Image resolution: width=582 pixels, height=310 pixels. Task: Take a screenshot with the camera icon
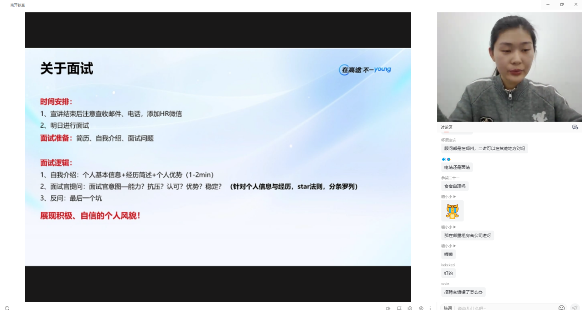(410, 308)
